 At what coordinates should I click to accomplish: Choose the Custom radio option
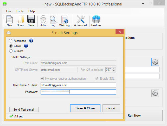click(x=11, y=51)
